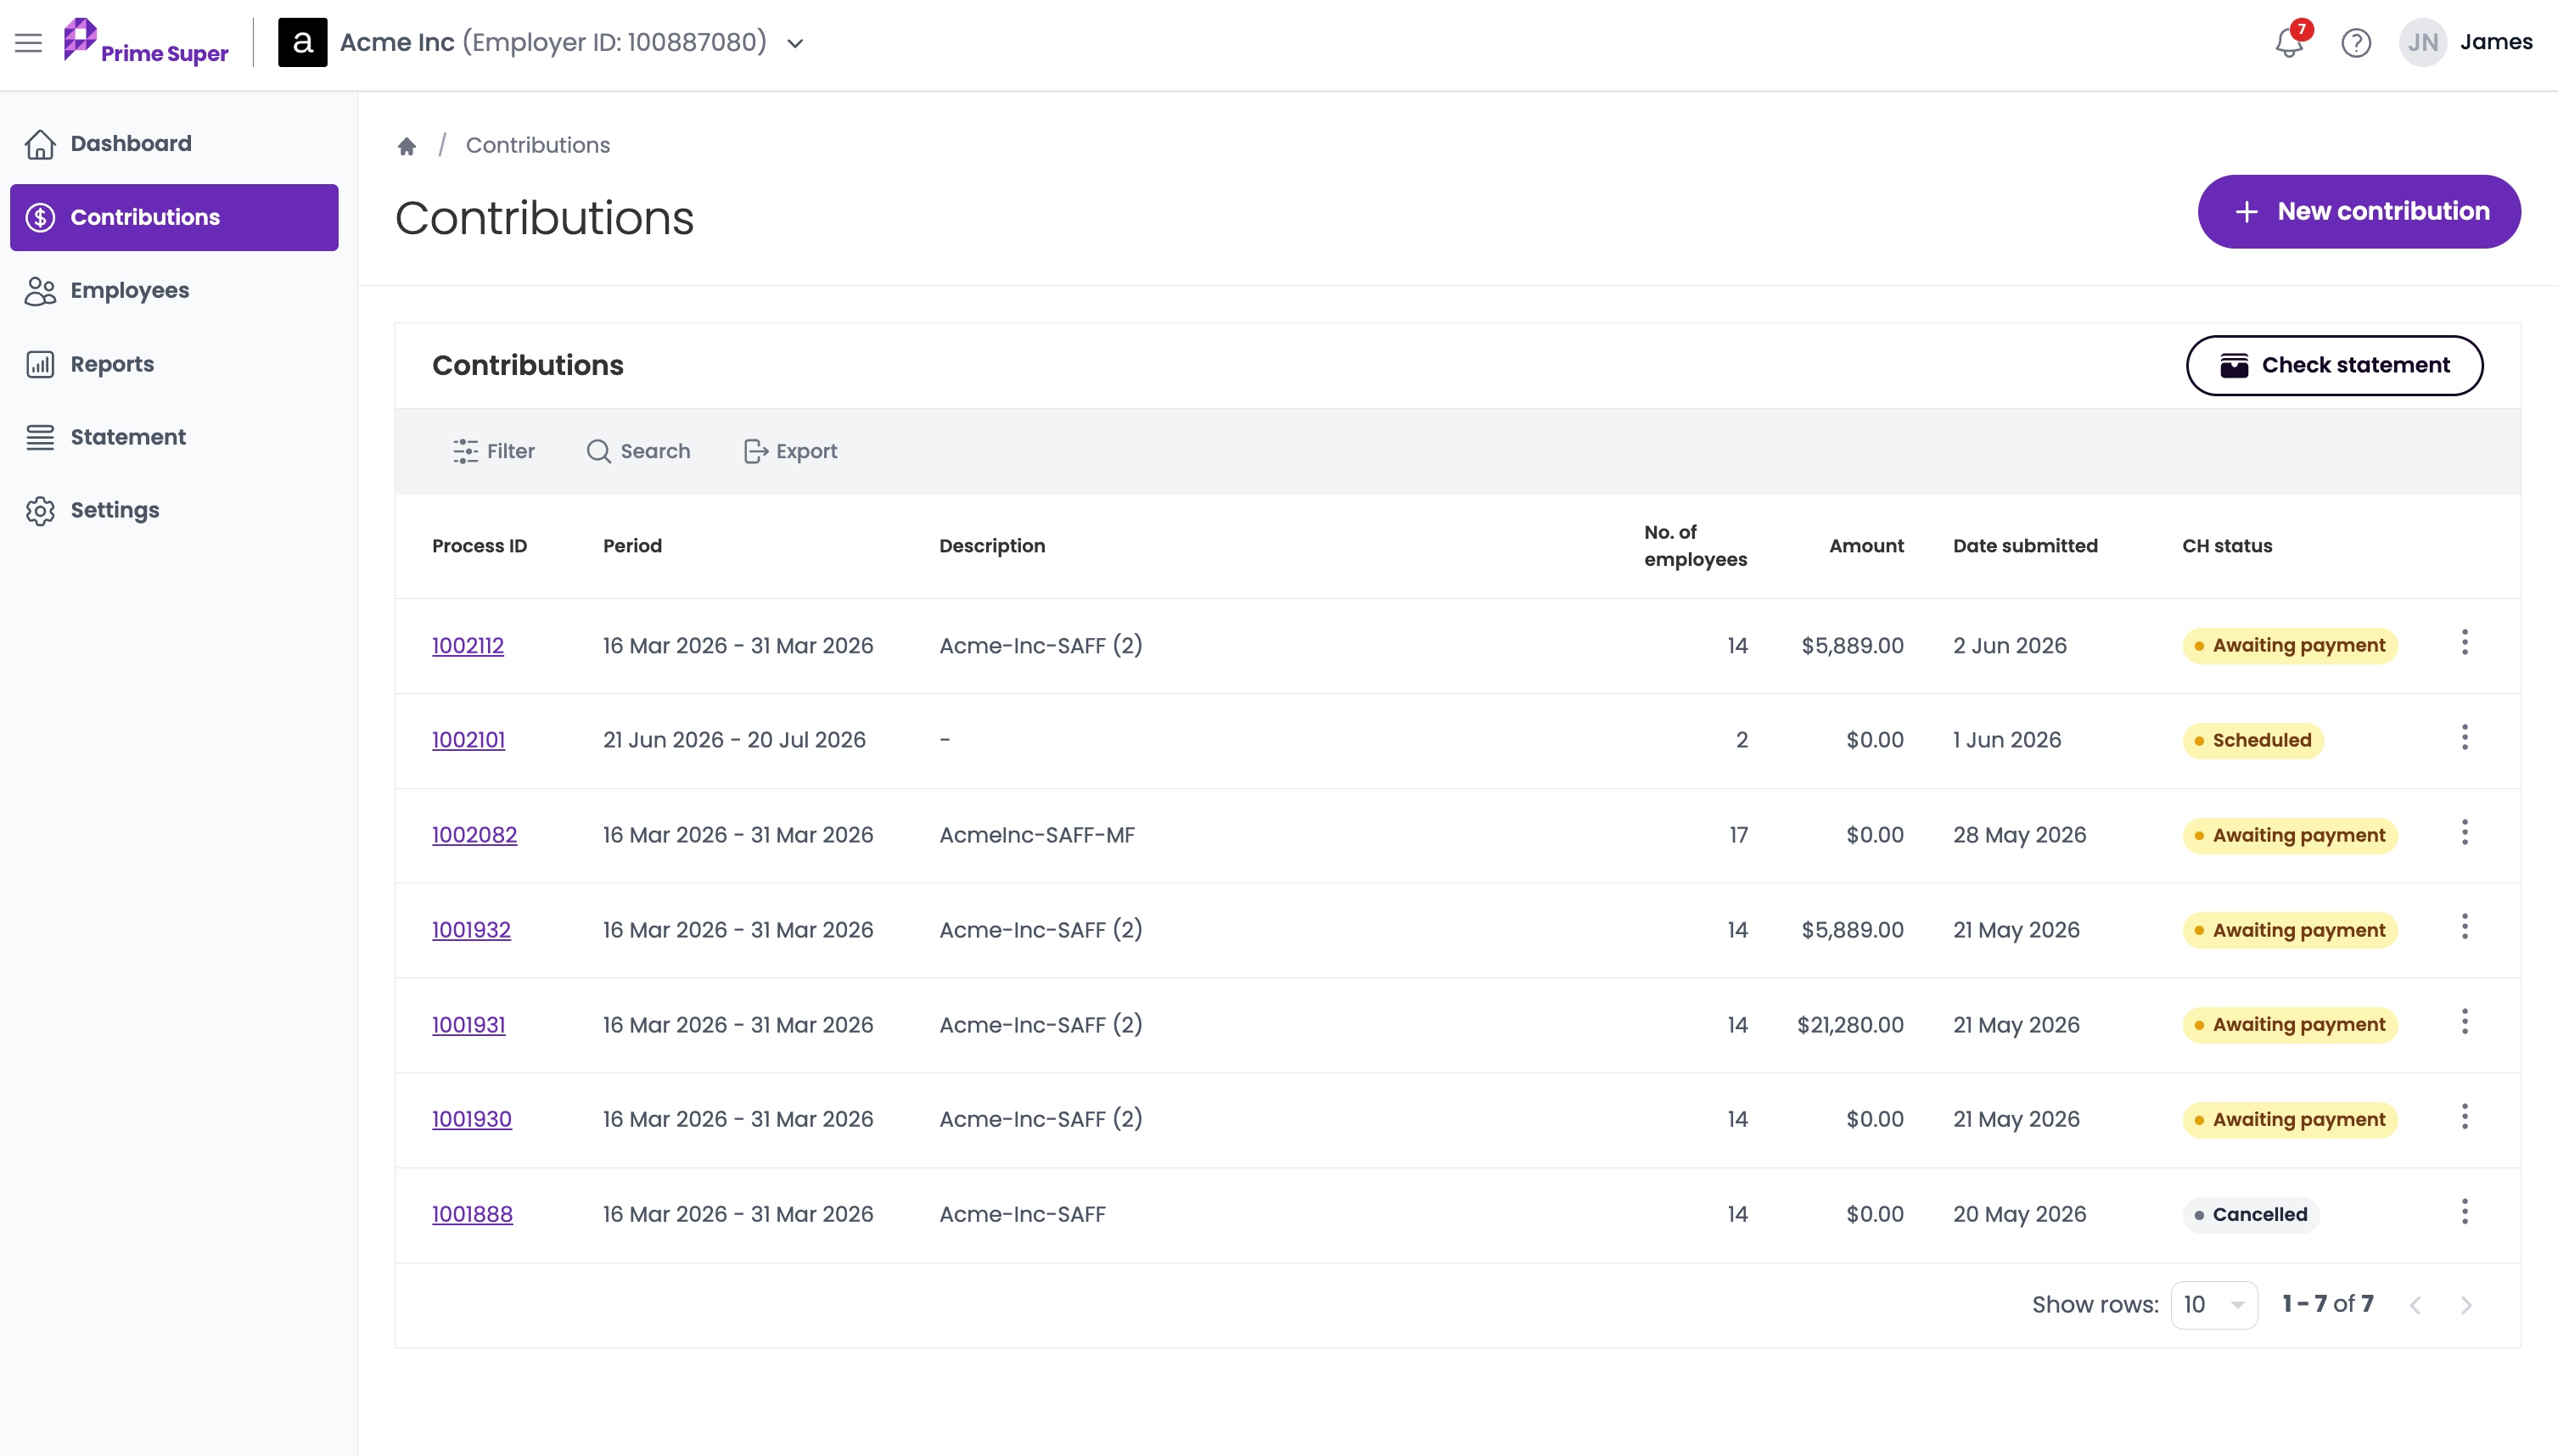Click the Date submitted column header

click(2025, 546)
